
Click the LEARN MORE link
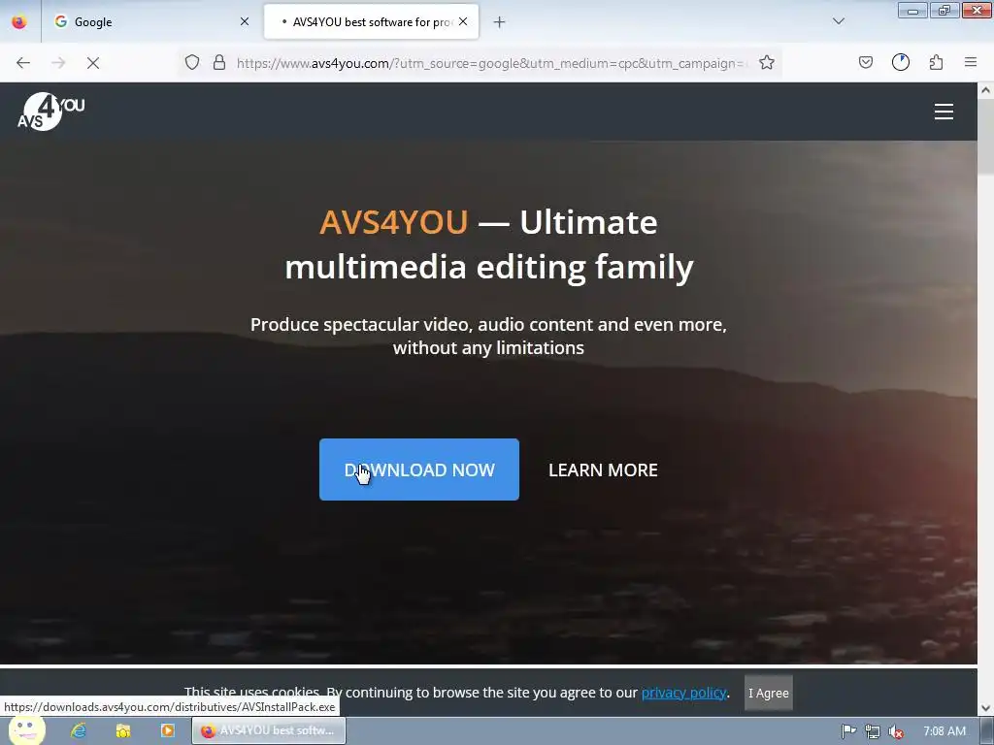tap(603, 470)
